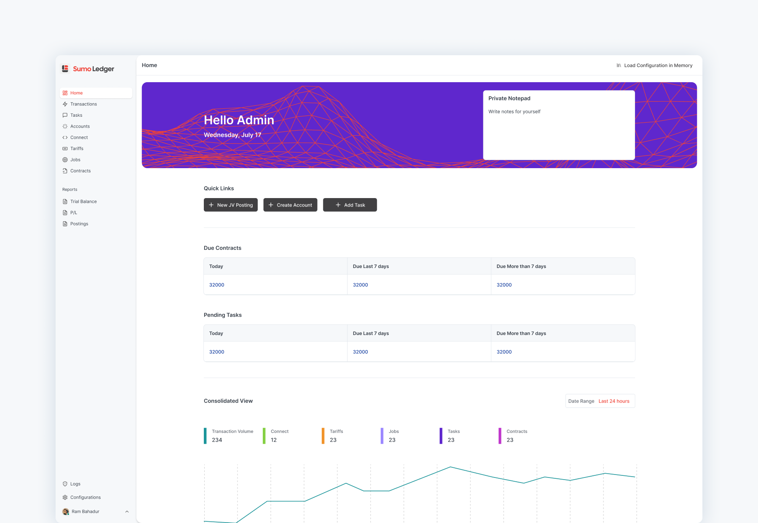Open Due Contracts Today value 32000
The height and width of the screenshot is (523, 758).
click(217, 285)
